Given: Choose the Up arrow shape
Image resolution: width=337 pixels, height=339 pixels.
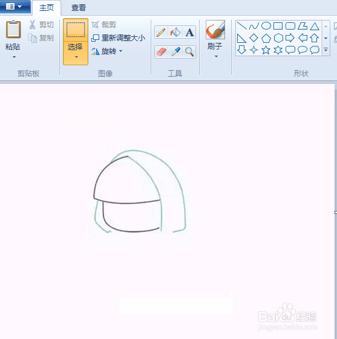Looking at the screenshot, I should (x=315, y=38).
